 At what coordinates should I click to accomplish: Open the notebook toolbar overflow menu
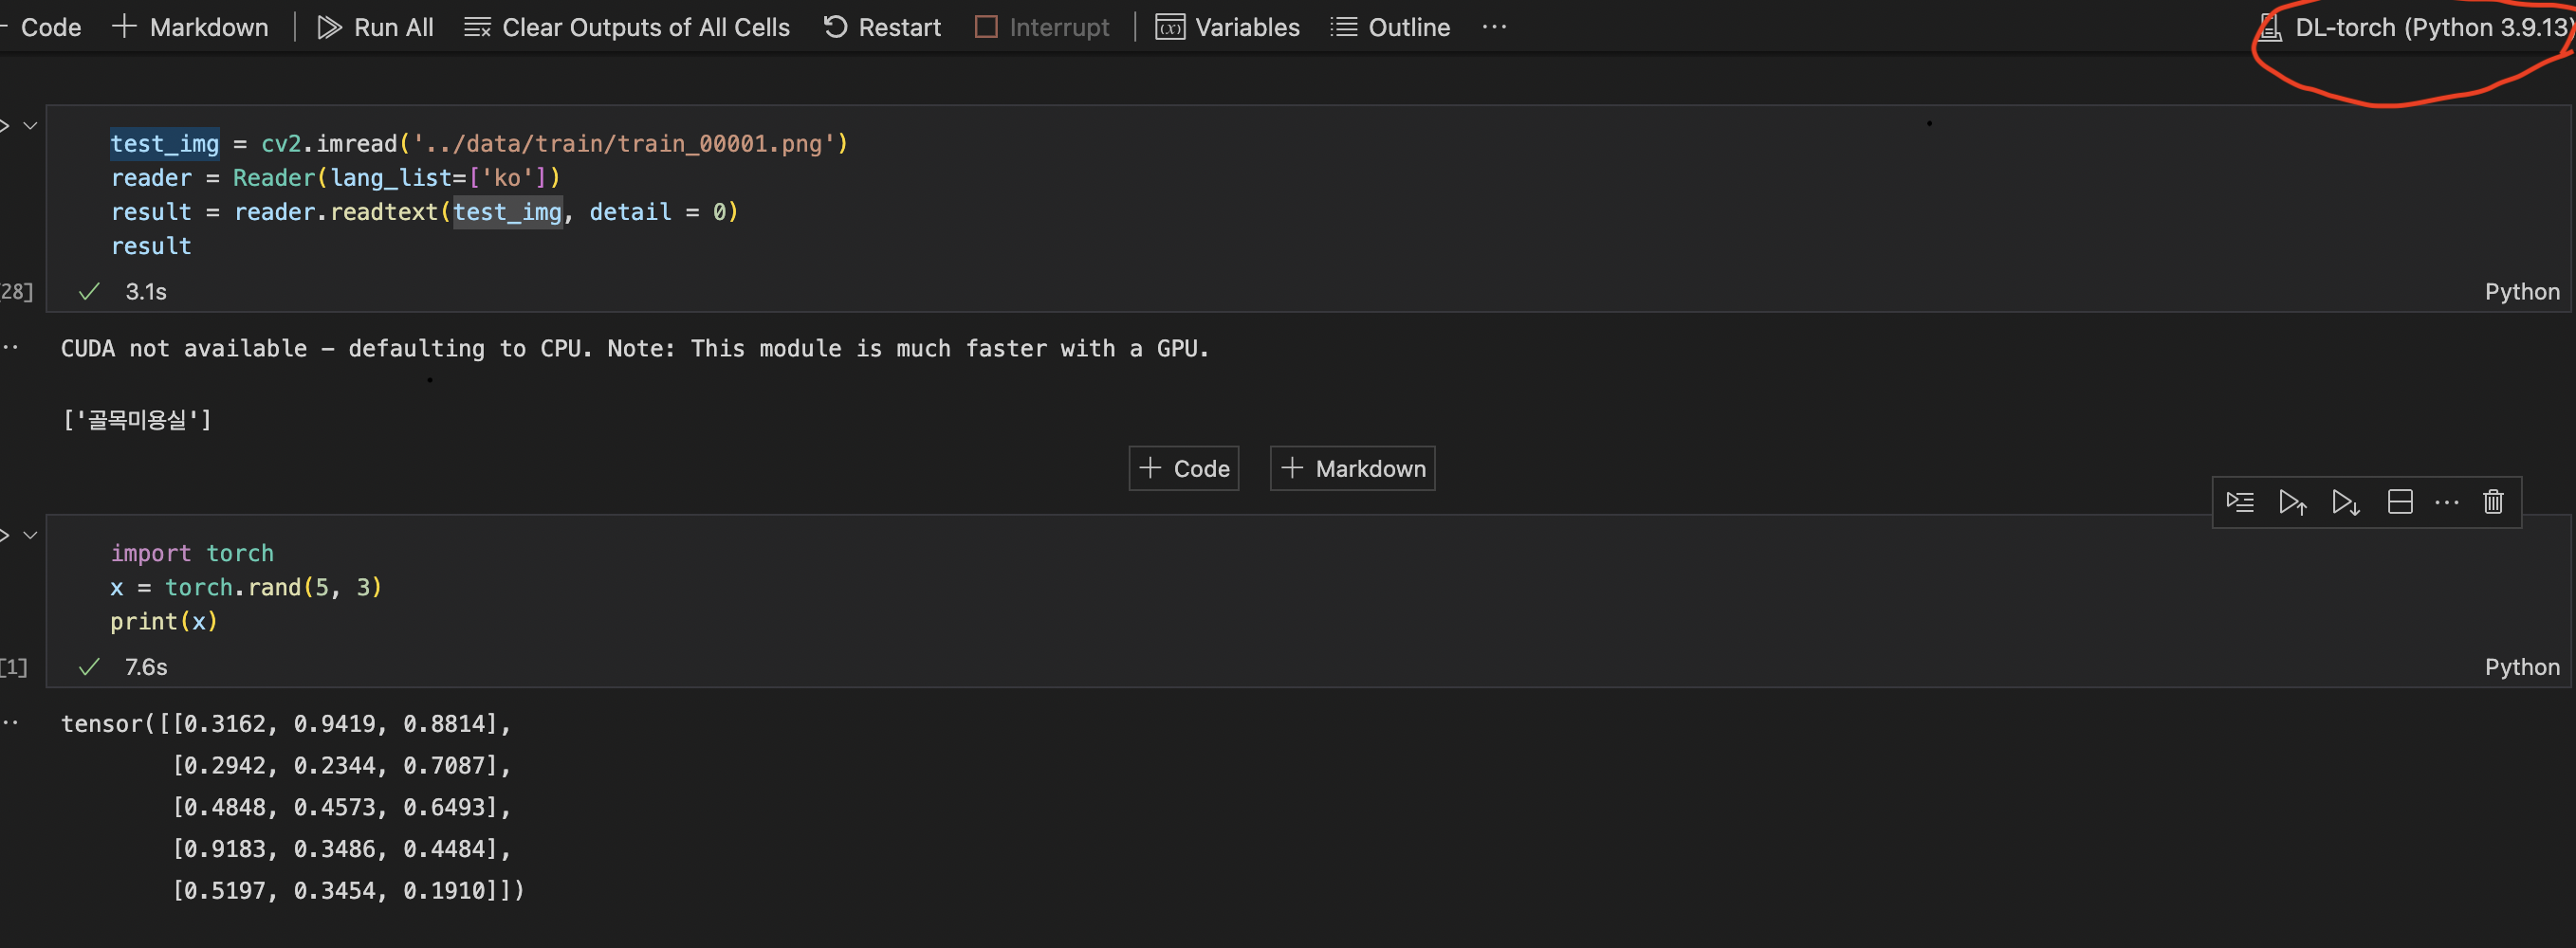click(x=1494, y=27)
